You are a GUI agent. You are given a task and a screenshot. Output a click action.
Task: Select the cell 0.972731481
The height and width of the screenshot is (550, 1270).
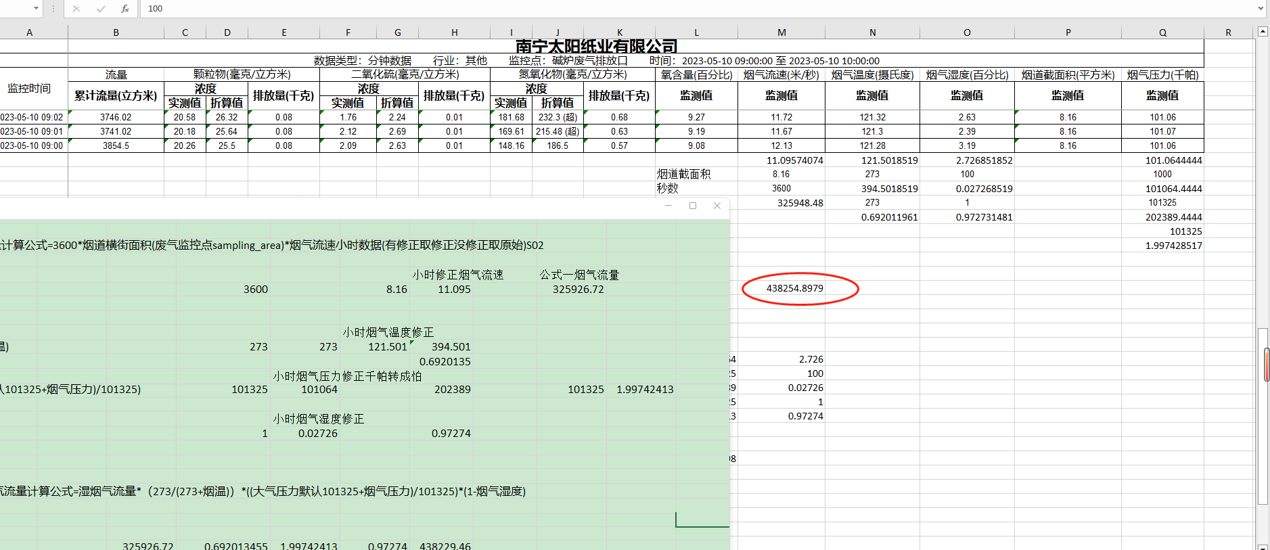pos(968,217)
